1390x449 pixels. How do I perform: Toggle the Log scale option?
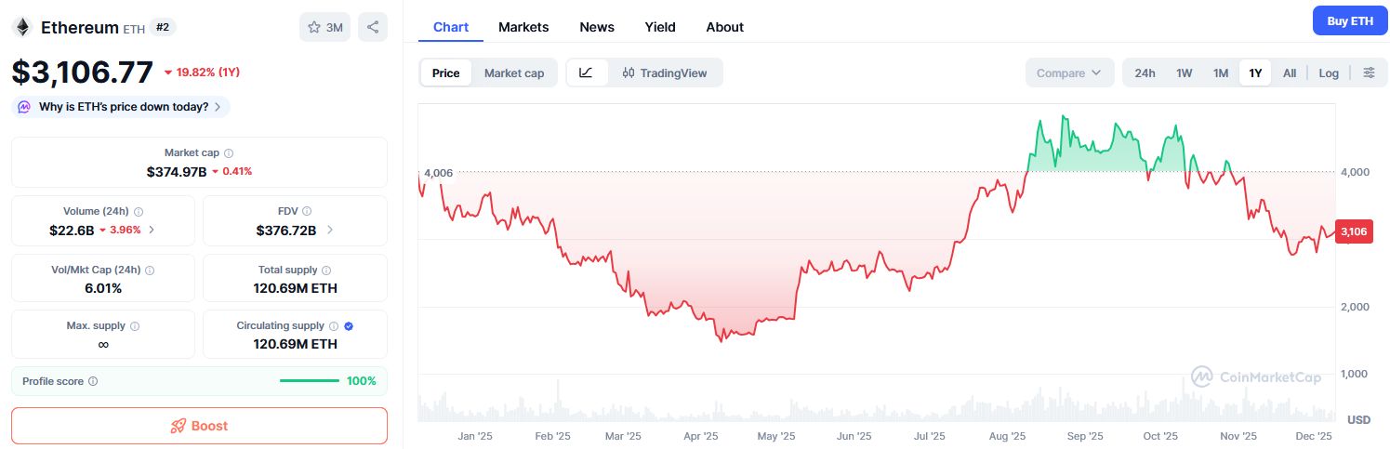point(1329,73)
